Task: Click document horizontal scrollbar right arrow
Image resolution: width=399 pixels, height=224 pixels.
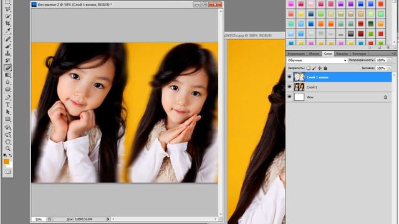Action: (x=216, y=219)
